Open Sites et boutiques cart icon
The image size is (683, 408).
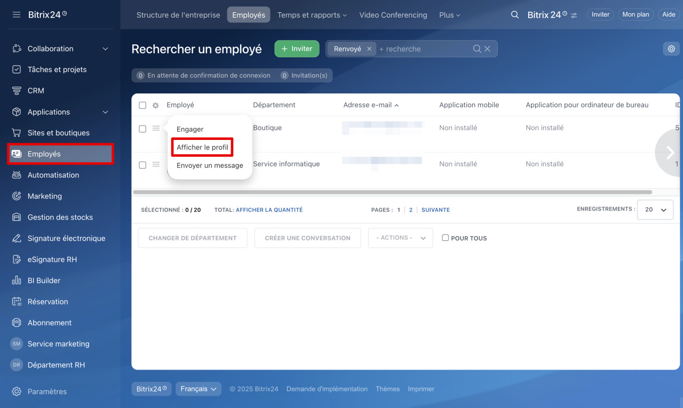click(17, 133)
